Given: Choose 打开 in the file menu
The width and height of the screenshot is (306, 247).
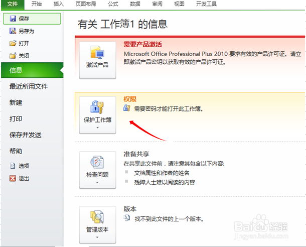Looking at the screenshot, I should [x=24, y=43].
